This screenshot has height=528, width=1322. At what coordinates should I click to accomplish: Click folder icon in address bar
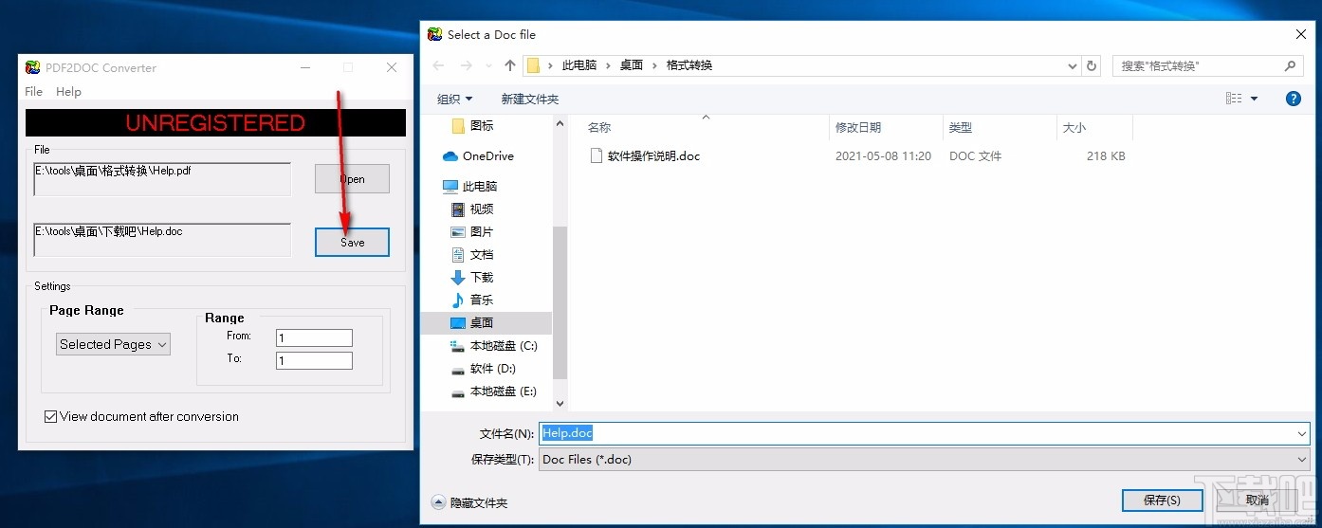tap(533, 65)
